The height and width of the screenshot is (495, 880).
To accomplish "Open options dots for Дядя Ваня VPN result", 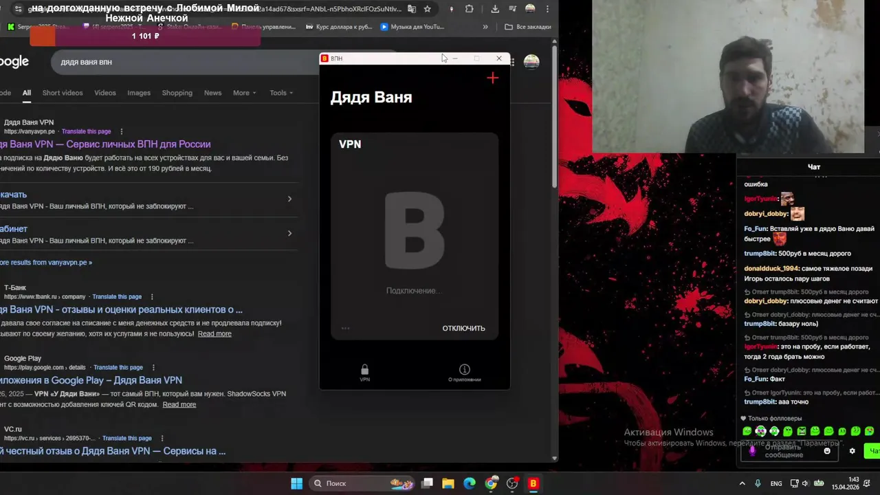I will tap(122, 131).
